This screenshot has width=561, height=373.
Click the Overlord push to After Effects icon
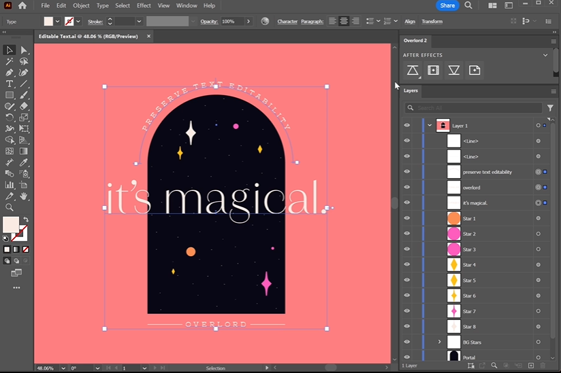413,70
